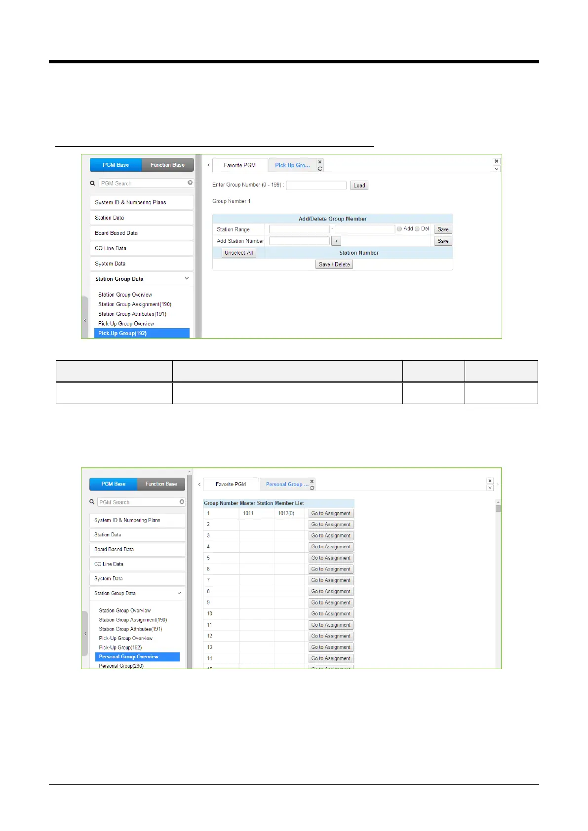Open Pick-Up Group(192) in the Pick-Up Group screenshot

[142, 333]
